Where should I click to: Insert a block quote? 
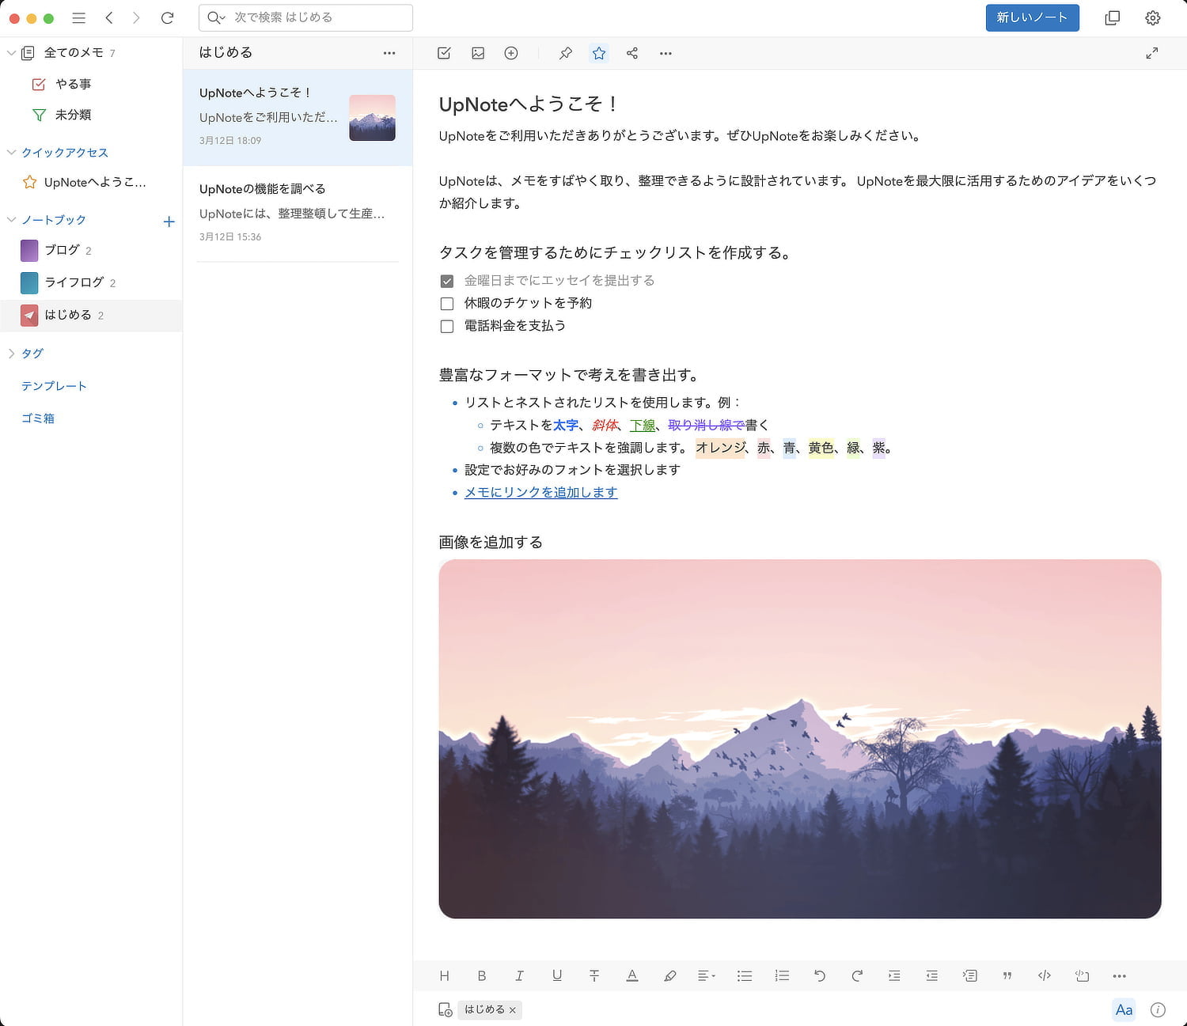point(1007,976)
